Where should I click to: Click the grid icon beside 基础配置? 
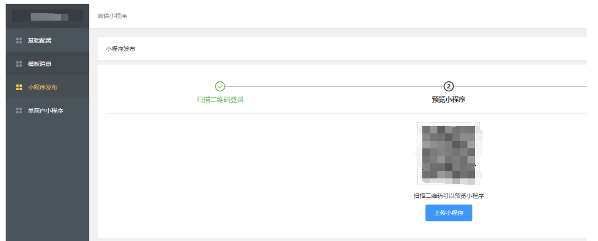tap(19, 40)
